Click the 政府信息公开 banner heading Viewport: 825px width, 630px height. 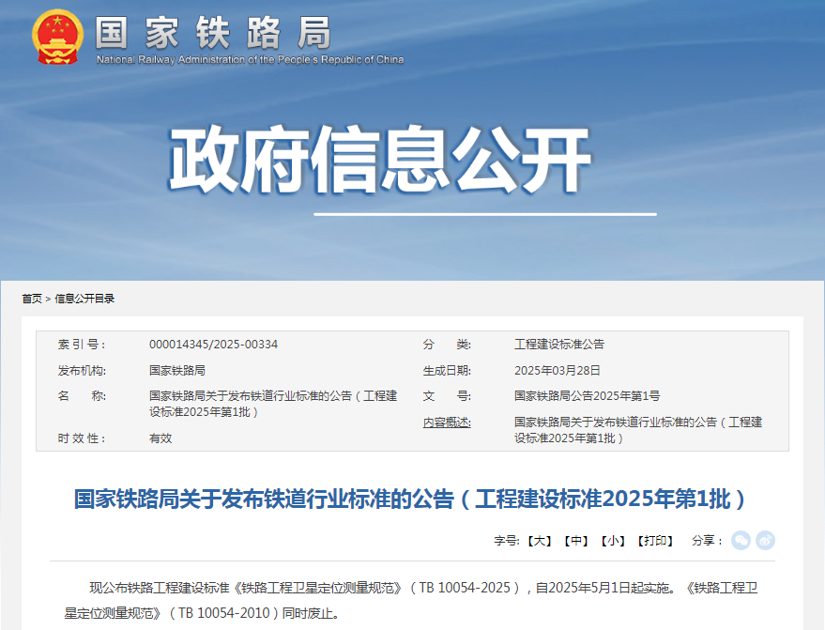coord(379,160)
